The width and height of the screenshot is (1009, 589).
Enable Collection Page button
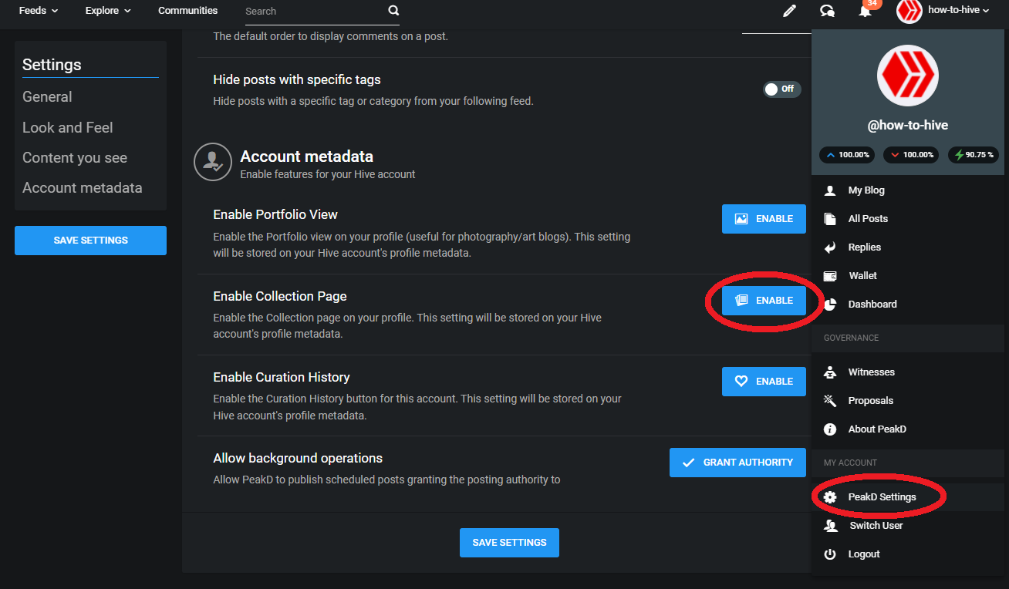tap(764, 301)
